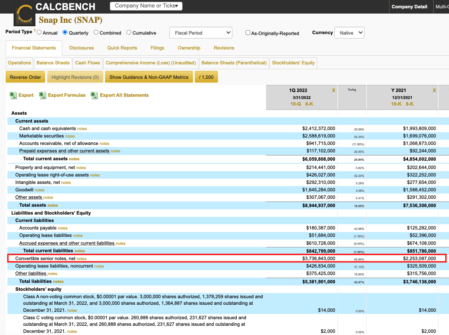The height and width of the screenshot is (335, 449).
Task: Click Show Guidance & Non-GAAP Metrics button
Action: coord(149,78)
